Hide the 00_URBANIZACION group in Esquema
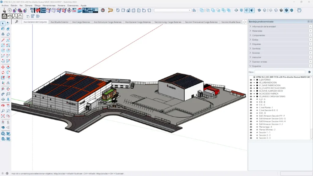 coord(251,82)
